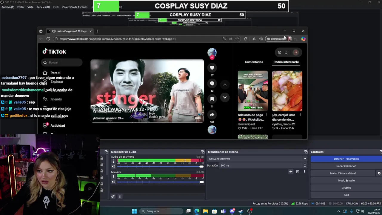This screenshot has height=215, width=382.
Task: Follow creator via red plus badge
Action: pos(212,57)
